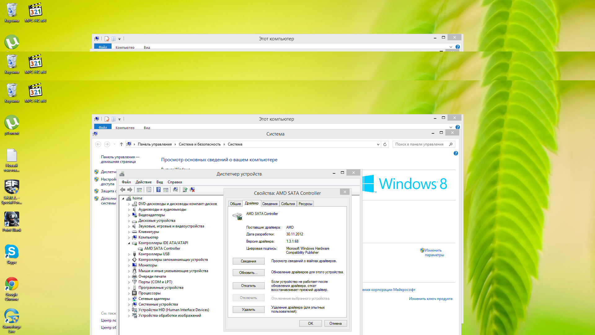The height and width of the screenshot is (335, 595).
Task: Expand the Видеоадаптеры tree node
Action: click(x=129, y=215)
